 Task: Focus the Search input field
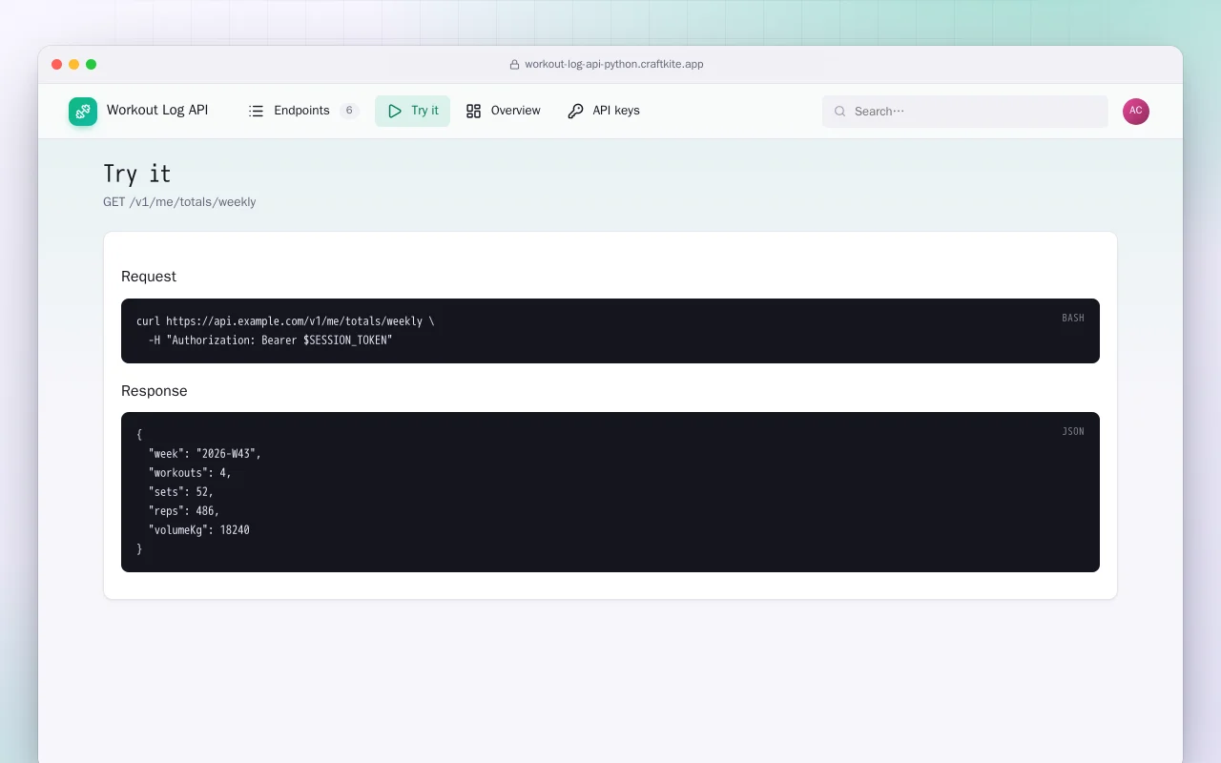pos(965,112)
